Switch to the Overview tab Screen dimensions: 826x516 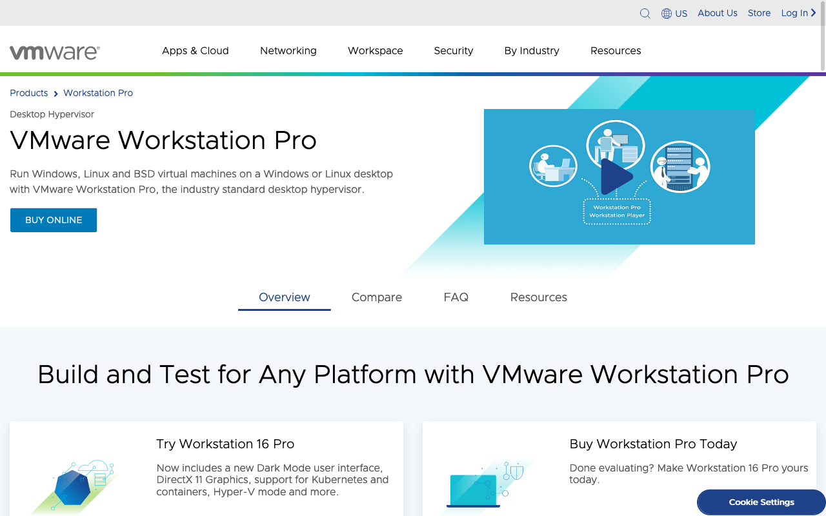(x=285, y=297)
